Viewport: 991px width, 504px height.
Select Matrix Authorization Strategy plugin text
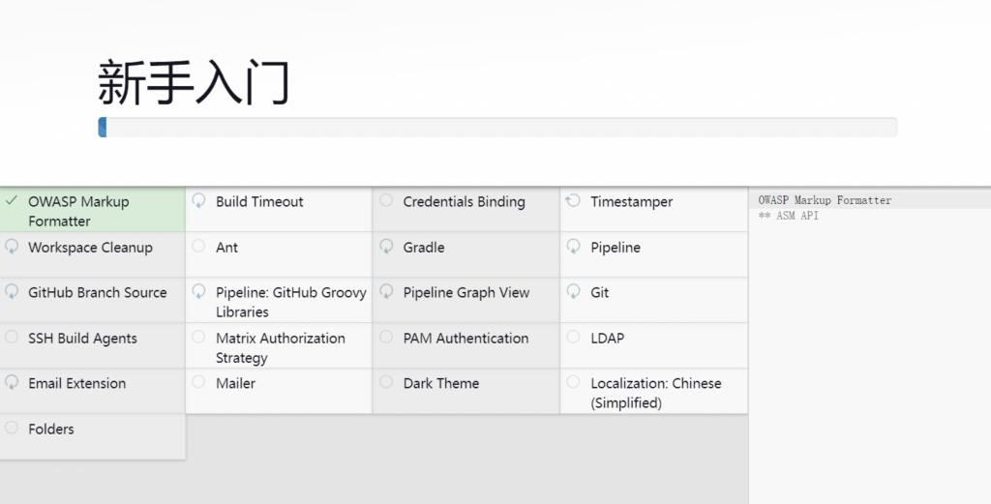280,347
